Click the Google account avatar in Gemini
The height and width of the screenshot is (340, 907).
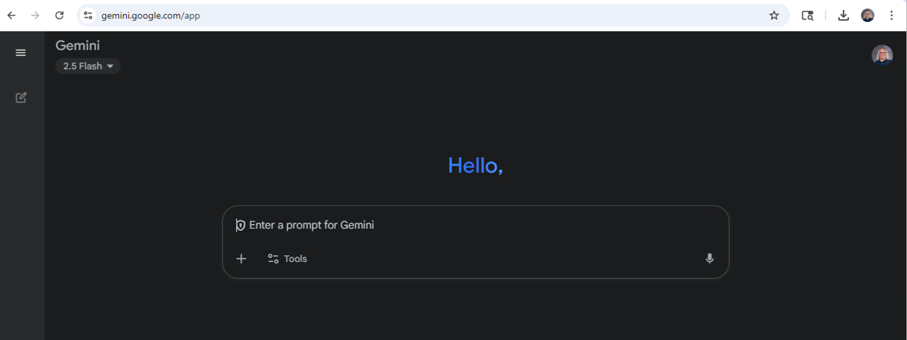pyautogui.click(x=882, y=55)
